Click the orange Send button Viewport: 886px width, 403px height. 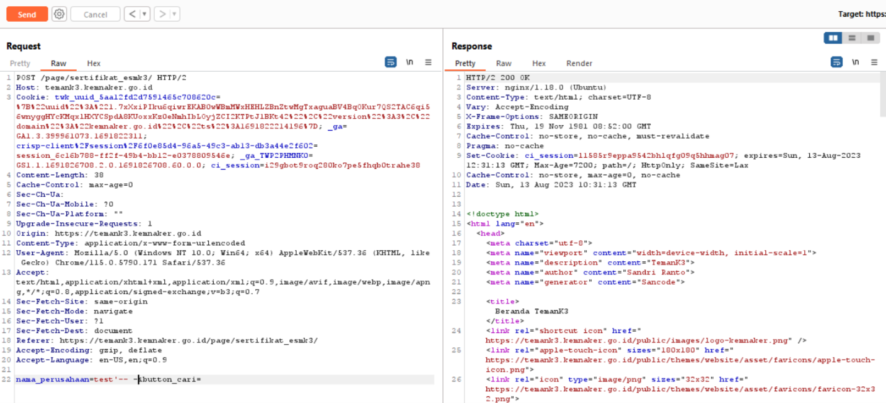(x=27, y=14)
